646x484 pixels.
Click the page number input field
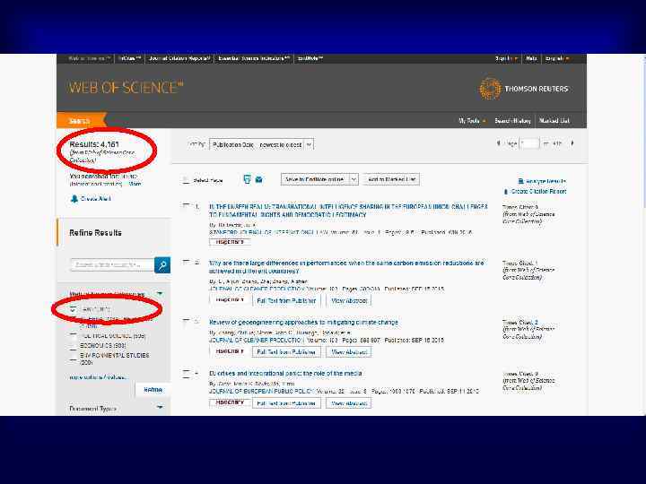[x=529, y=143]
